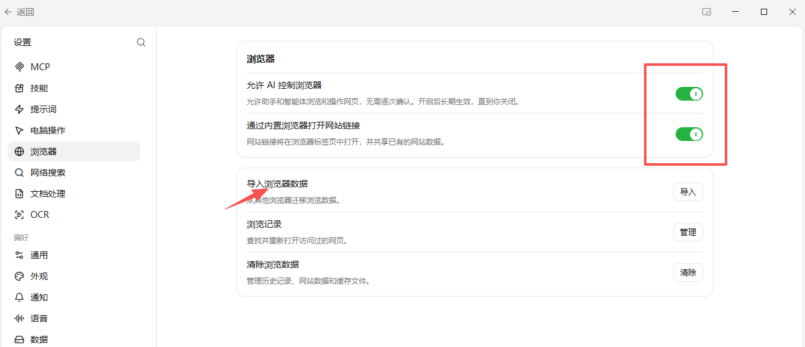Click the 通过内置浏览器打开网站链接 label
The width and height of the screenshot is (805, 347).
click(303, 125)
